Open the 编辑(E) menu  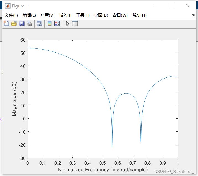point(29,15)
